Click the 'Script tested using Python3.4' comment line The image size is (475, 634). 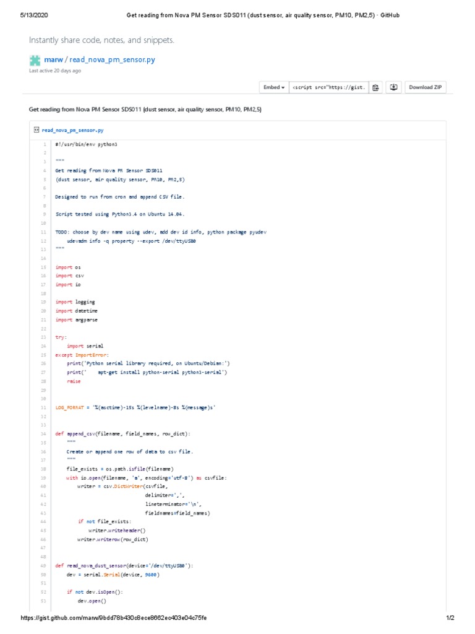(120, 214)
